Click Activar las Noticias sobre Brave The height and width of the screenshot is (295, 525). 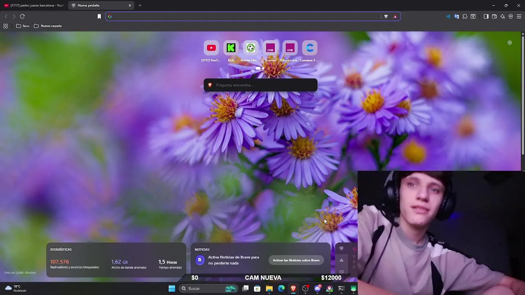296,260
